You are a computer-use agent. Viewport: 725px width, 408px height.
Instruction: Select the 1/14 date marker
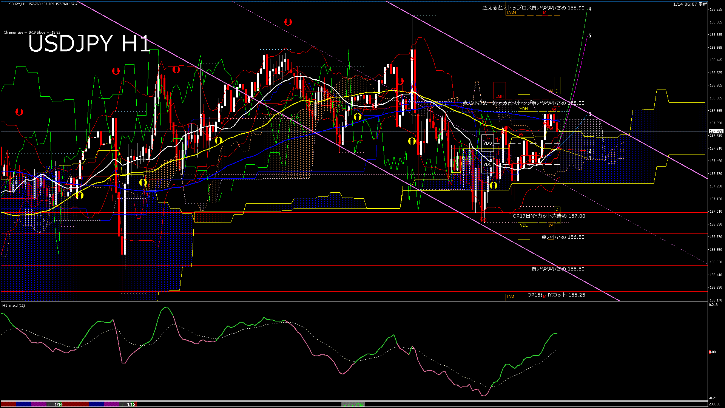point(59,404)
